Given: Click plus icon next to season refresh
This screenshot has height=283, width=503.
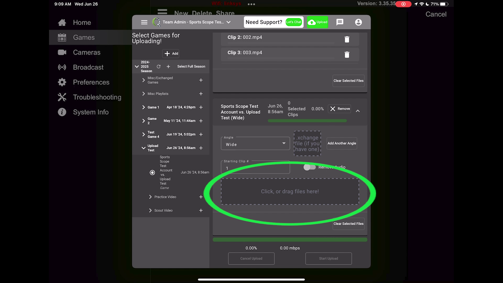Looking at the screenshot, I should click(x=168, y=67).
